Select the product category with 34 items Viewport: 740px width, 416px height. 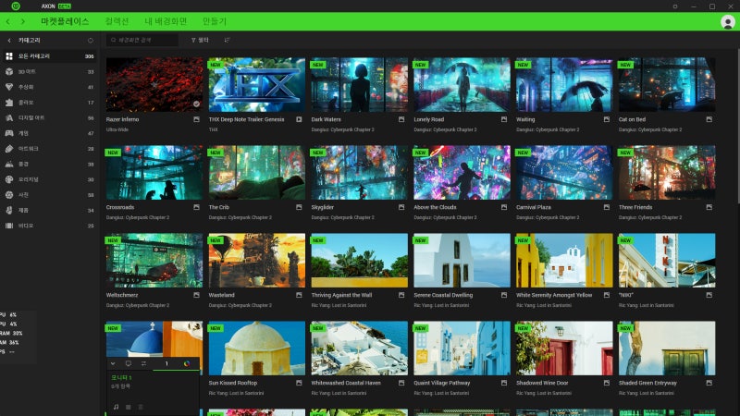(50, 211)
